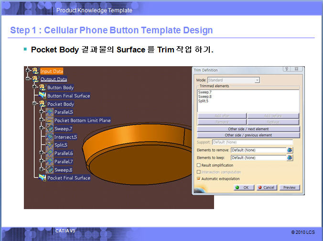
Task: Uncheck the Automatic extrapolation option
Action: 199,179
